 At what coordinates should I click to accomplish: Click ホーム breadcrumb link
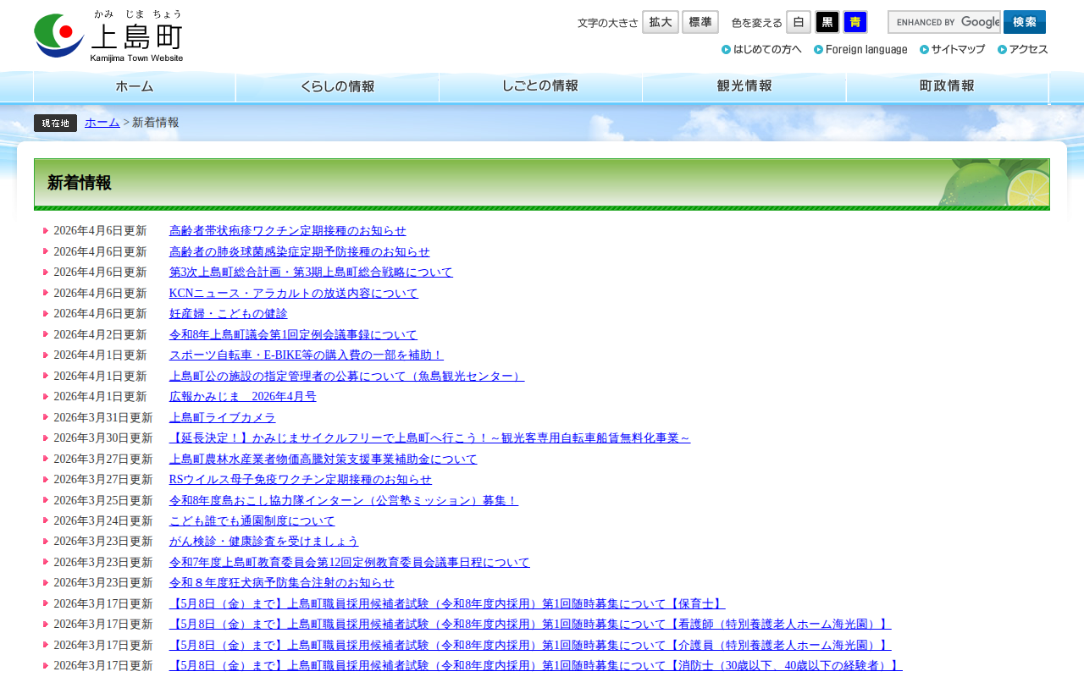102,123
